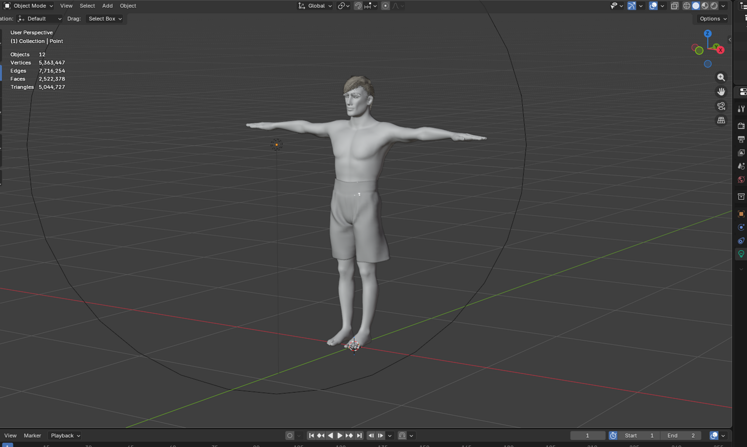Switch to solid viewport shading
The image size is (747, 447).
click(x=696, y=6)
